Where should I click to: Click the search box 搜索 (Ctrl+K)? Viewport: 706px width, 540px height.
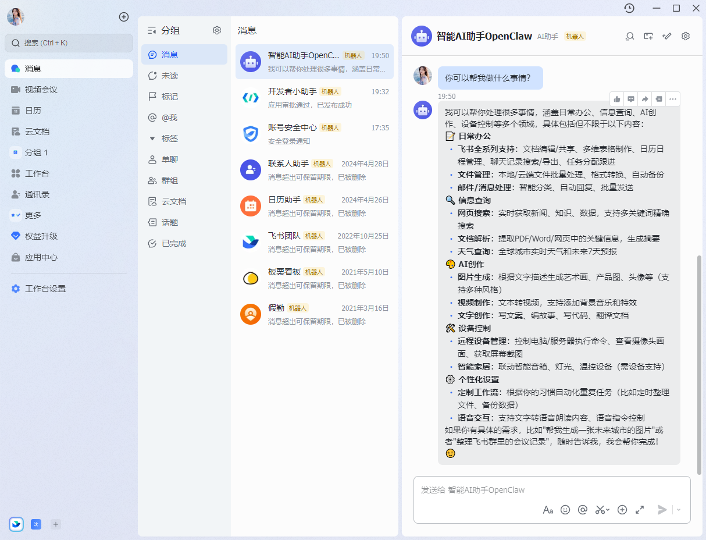(x=69, y=43)
